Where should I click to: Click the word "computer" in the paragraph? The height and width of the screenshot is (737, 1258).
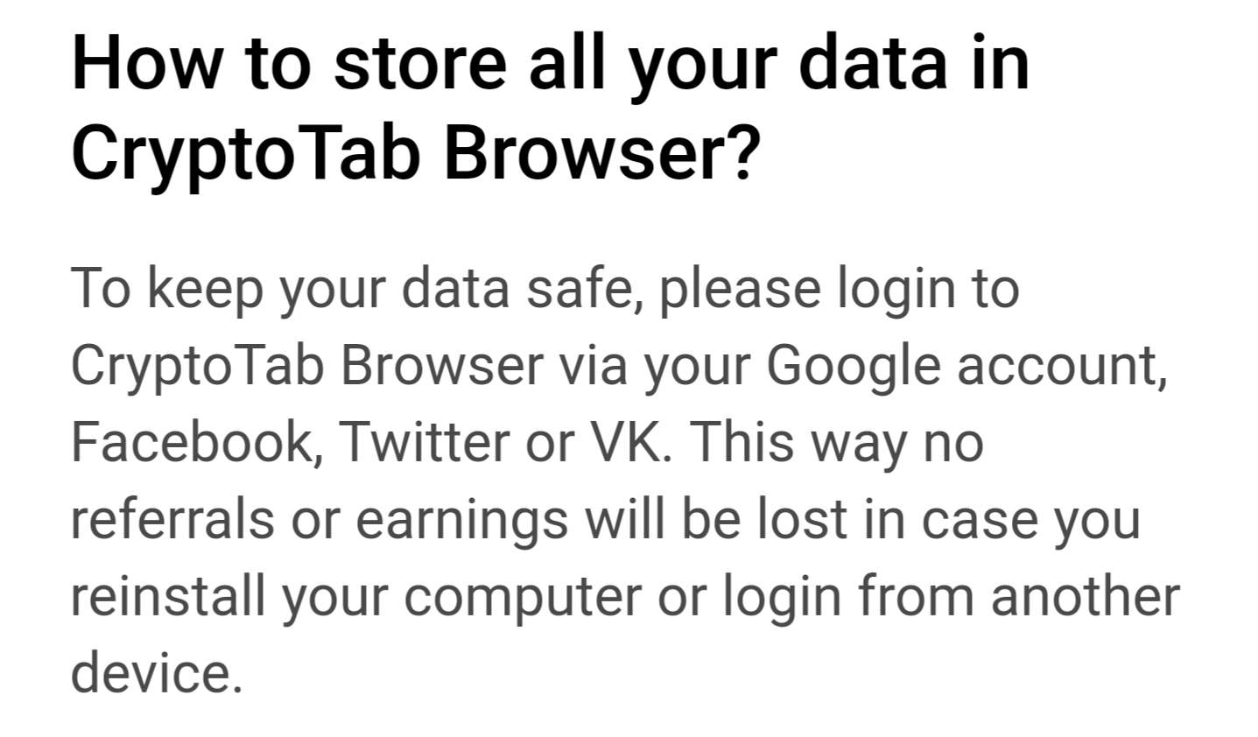click(522, 596)
